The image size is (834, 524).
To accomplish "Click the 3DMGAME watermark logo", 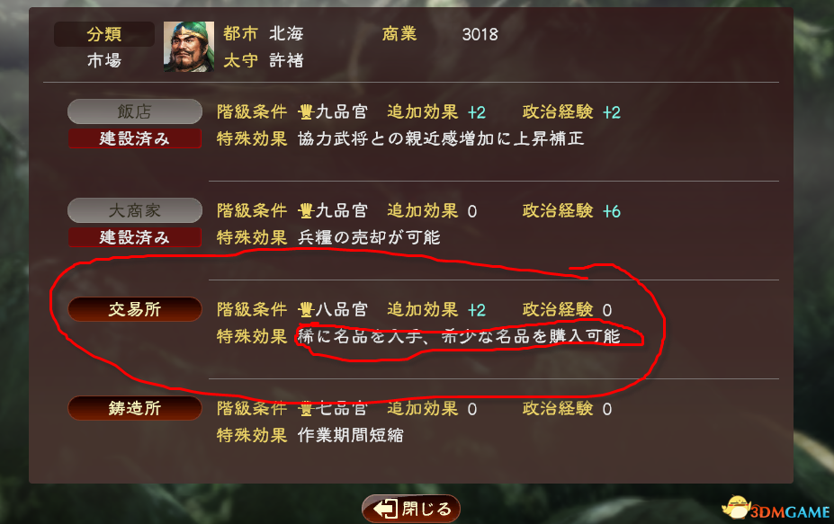I will [776, 509].
